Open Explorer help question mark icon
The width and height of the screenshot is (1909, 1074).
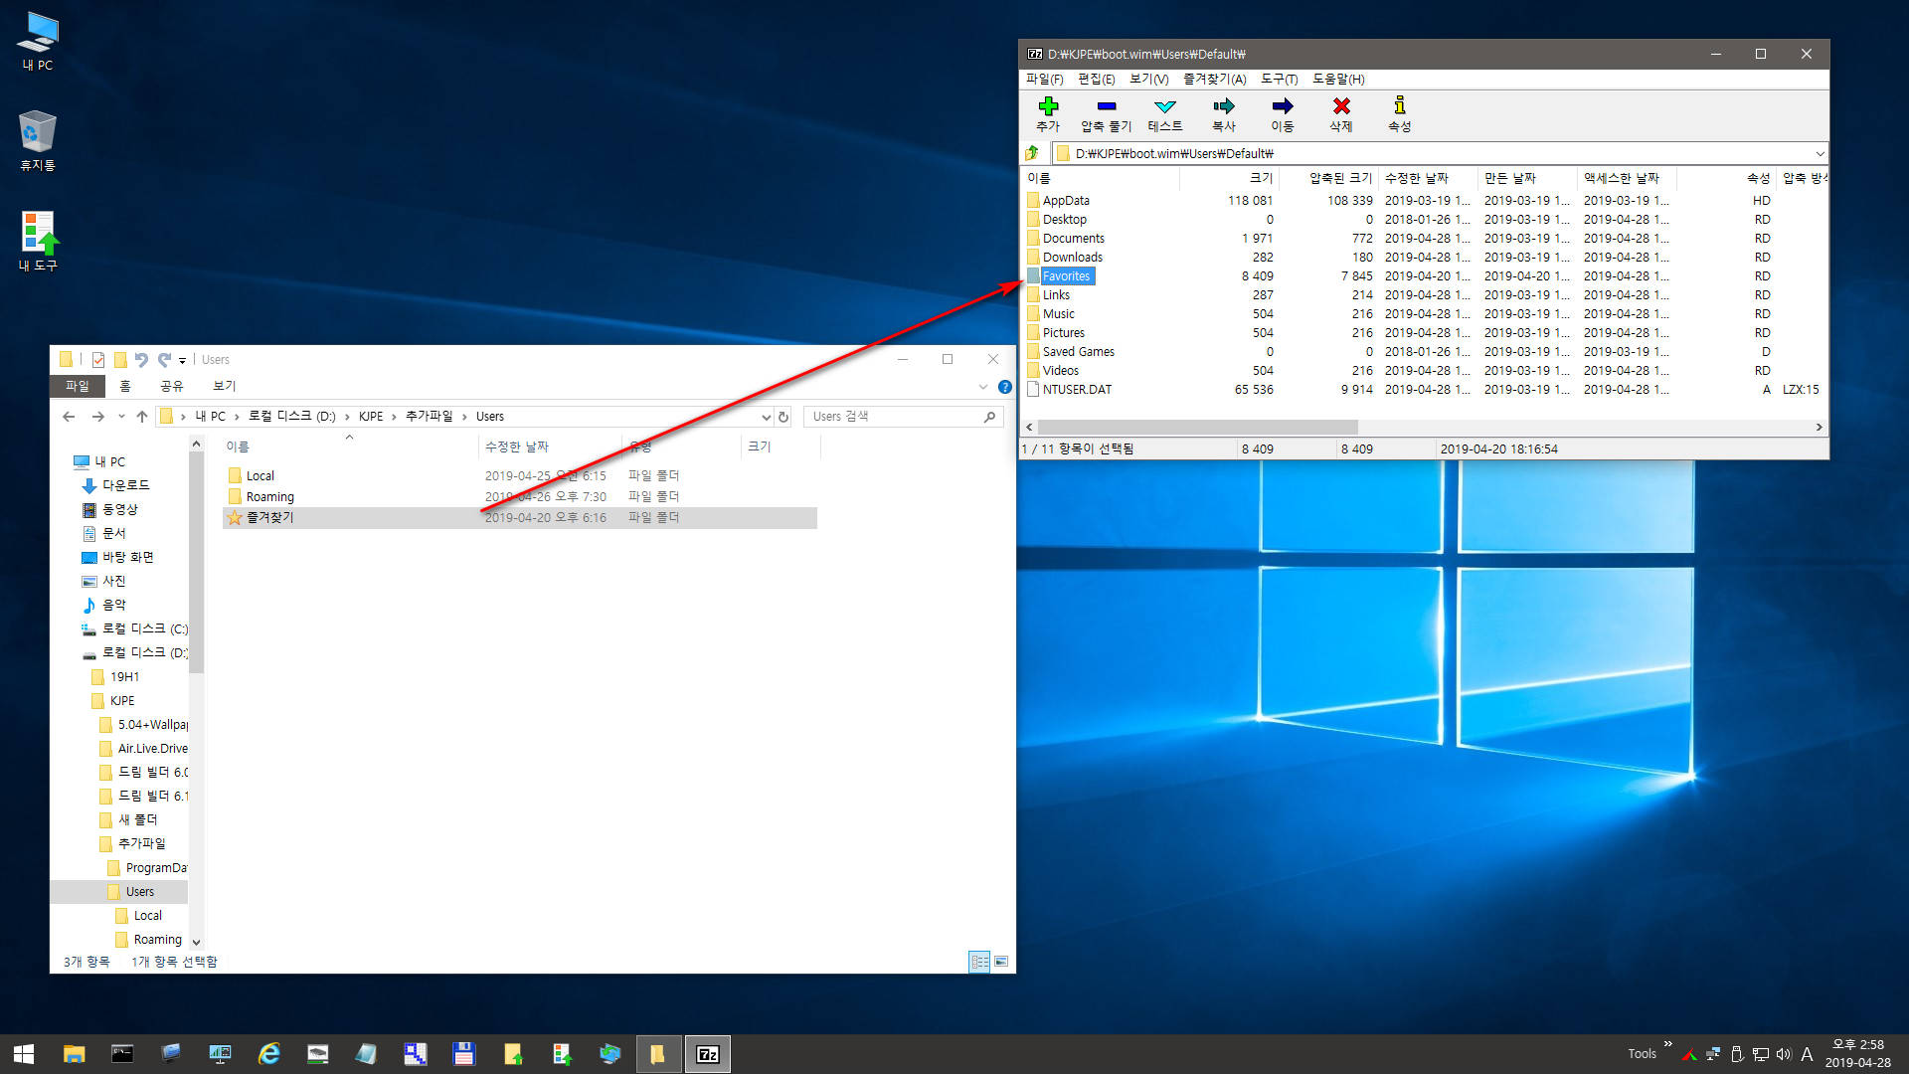(x=1005, y=387)
